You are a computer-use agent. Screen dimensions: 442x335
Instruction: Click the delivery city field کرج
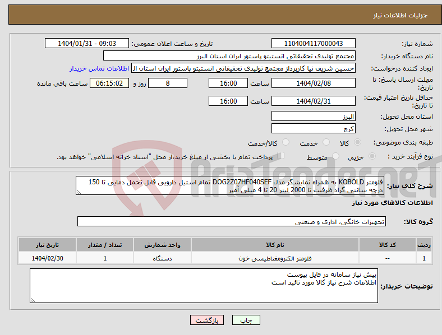click(x=313, y=128)
